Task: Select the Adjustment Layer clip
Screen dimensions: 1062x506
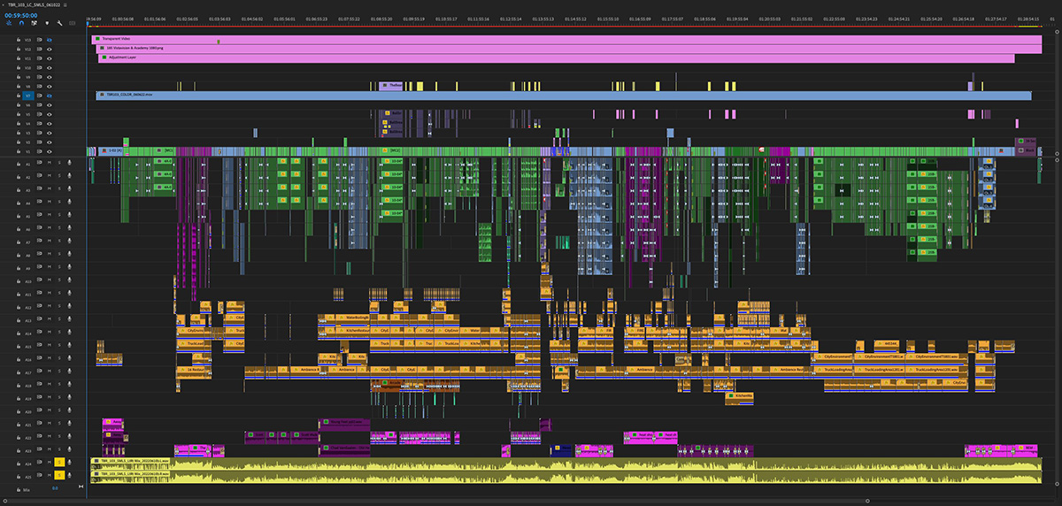Action: pos(557,58)
